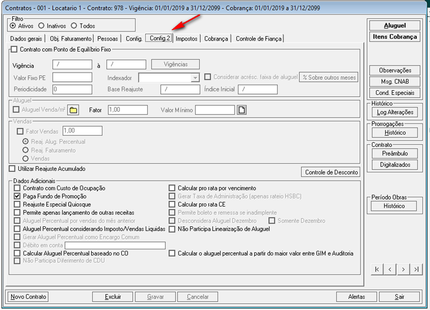Click the Vigência start date field
Image resolution: width=430 pixels, height=310 pixels.
click(x=72, y=64)
